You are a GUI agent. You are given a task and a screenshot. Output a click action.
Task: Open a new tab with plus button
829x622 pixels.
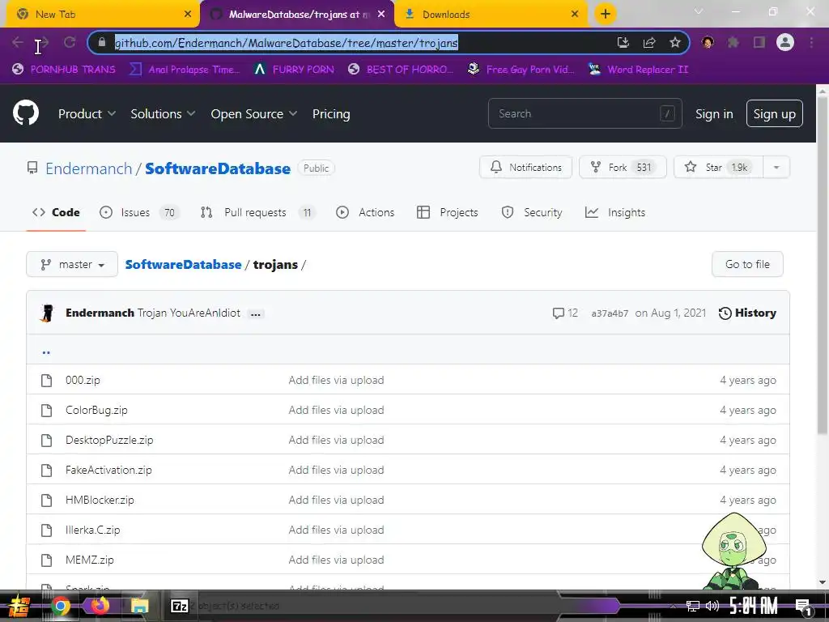tap(606, 14)
